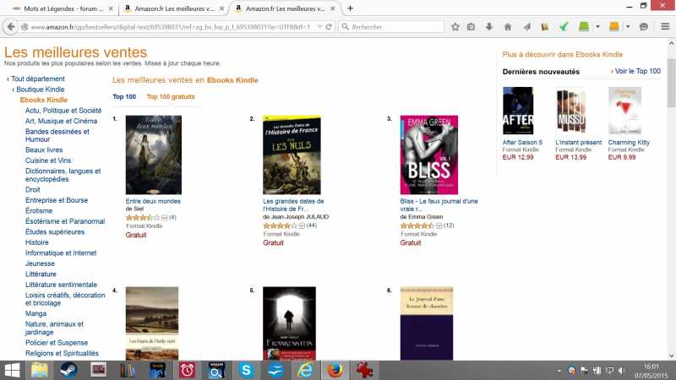676x380 pixels.
Task: Go to Firefox home page icon
Action: click(x=508, y=27)
